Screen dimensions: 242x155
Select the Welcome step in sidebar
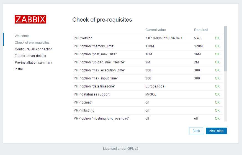[x=22, y=36]
